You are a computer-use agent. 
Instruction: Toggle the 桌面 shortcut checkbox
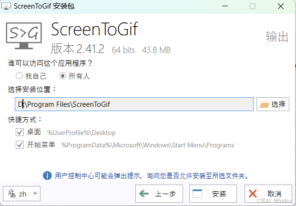point(20,132)
